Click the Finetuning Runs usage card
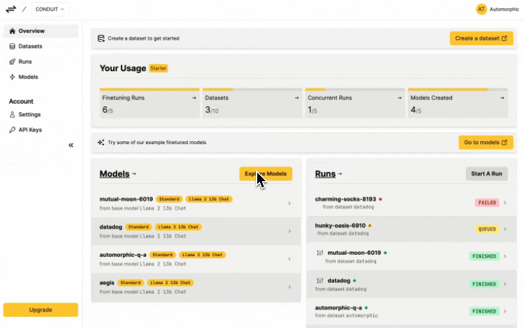The height and width of the screenshot is (328, 524). (x=149, y=103)
